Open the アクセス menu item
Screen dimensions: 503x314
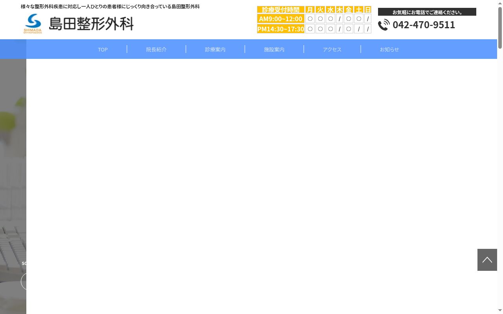click(x=332, y=49)
